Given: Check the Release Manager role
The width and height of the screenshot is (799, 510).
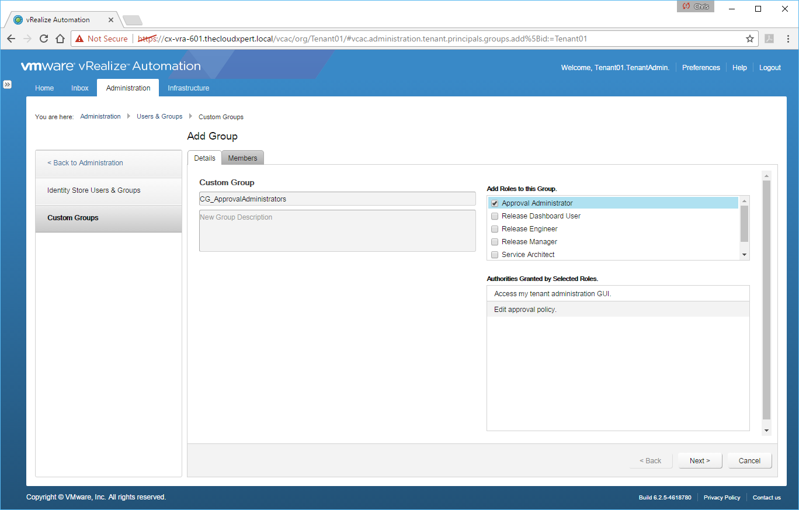Looking at the screenshot, I should coord(495,242).
